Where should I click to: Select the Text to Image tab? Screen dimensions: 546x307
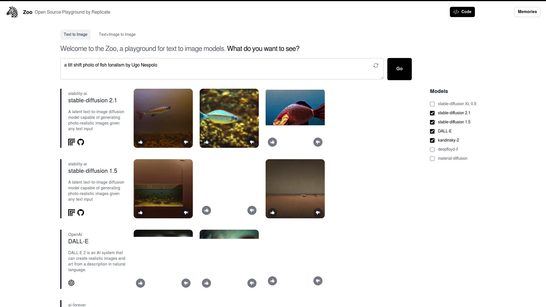(x=75, y=34)
